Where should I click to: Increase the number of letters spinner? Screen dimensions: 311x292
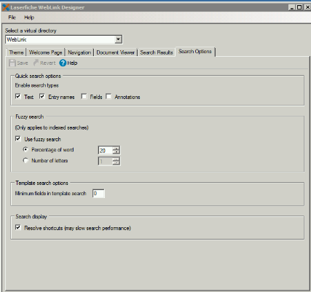[x=116, y=159]
